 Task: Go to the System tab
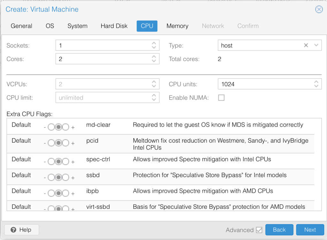click(77, 26)
